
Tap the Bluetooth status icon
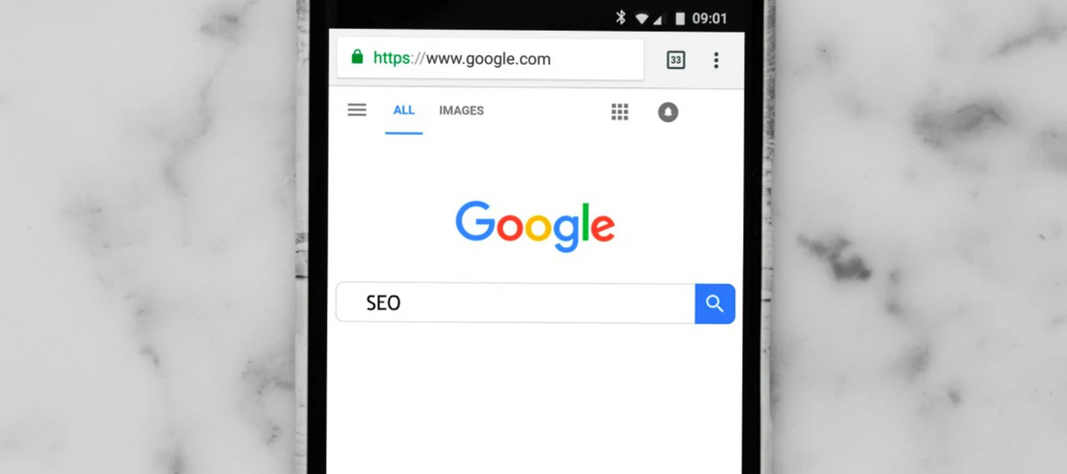point(621,17)
